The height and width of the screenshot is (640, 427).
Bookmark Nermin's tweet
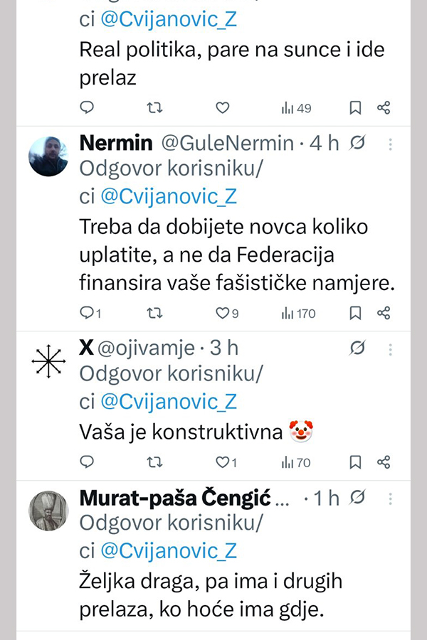(355, 313)
